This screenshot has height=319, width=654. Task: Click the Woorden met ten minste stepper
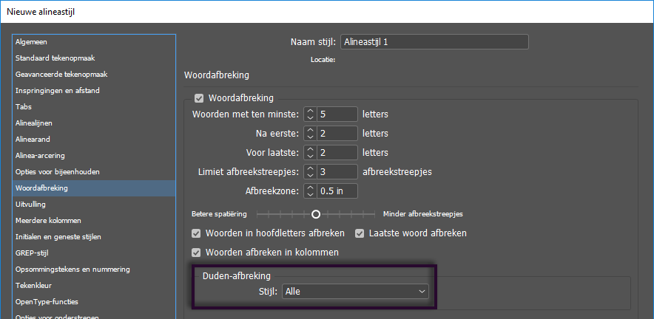tap(310, 114)
